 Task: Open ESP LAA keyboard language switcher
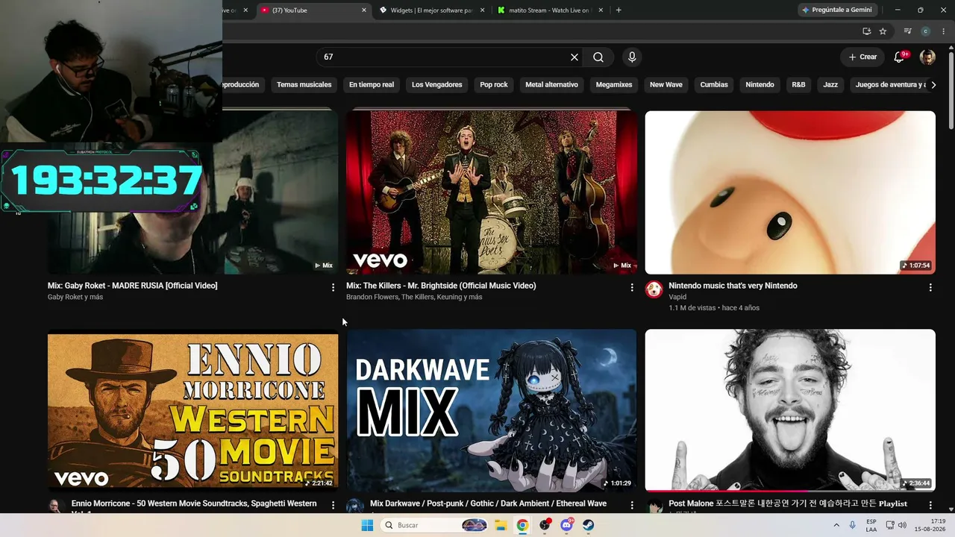(871, 525)
